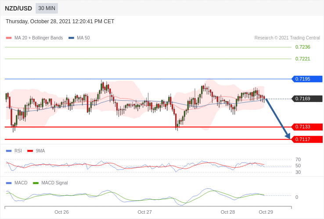Click the black 0.7169 current price tag
The width and height of the screenshot is (324, 219).
[307, 99]
